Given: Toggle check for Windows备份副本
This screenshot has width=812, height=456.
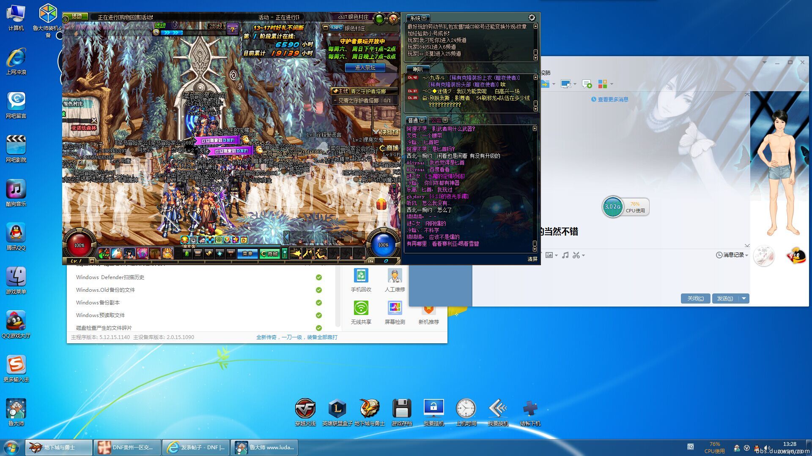Looking at the screenshot, I should pos(319,303).
